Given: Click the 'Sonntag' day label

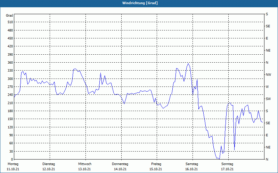Looking at the screenshot, I should 227,164.
